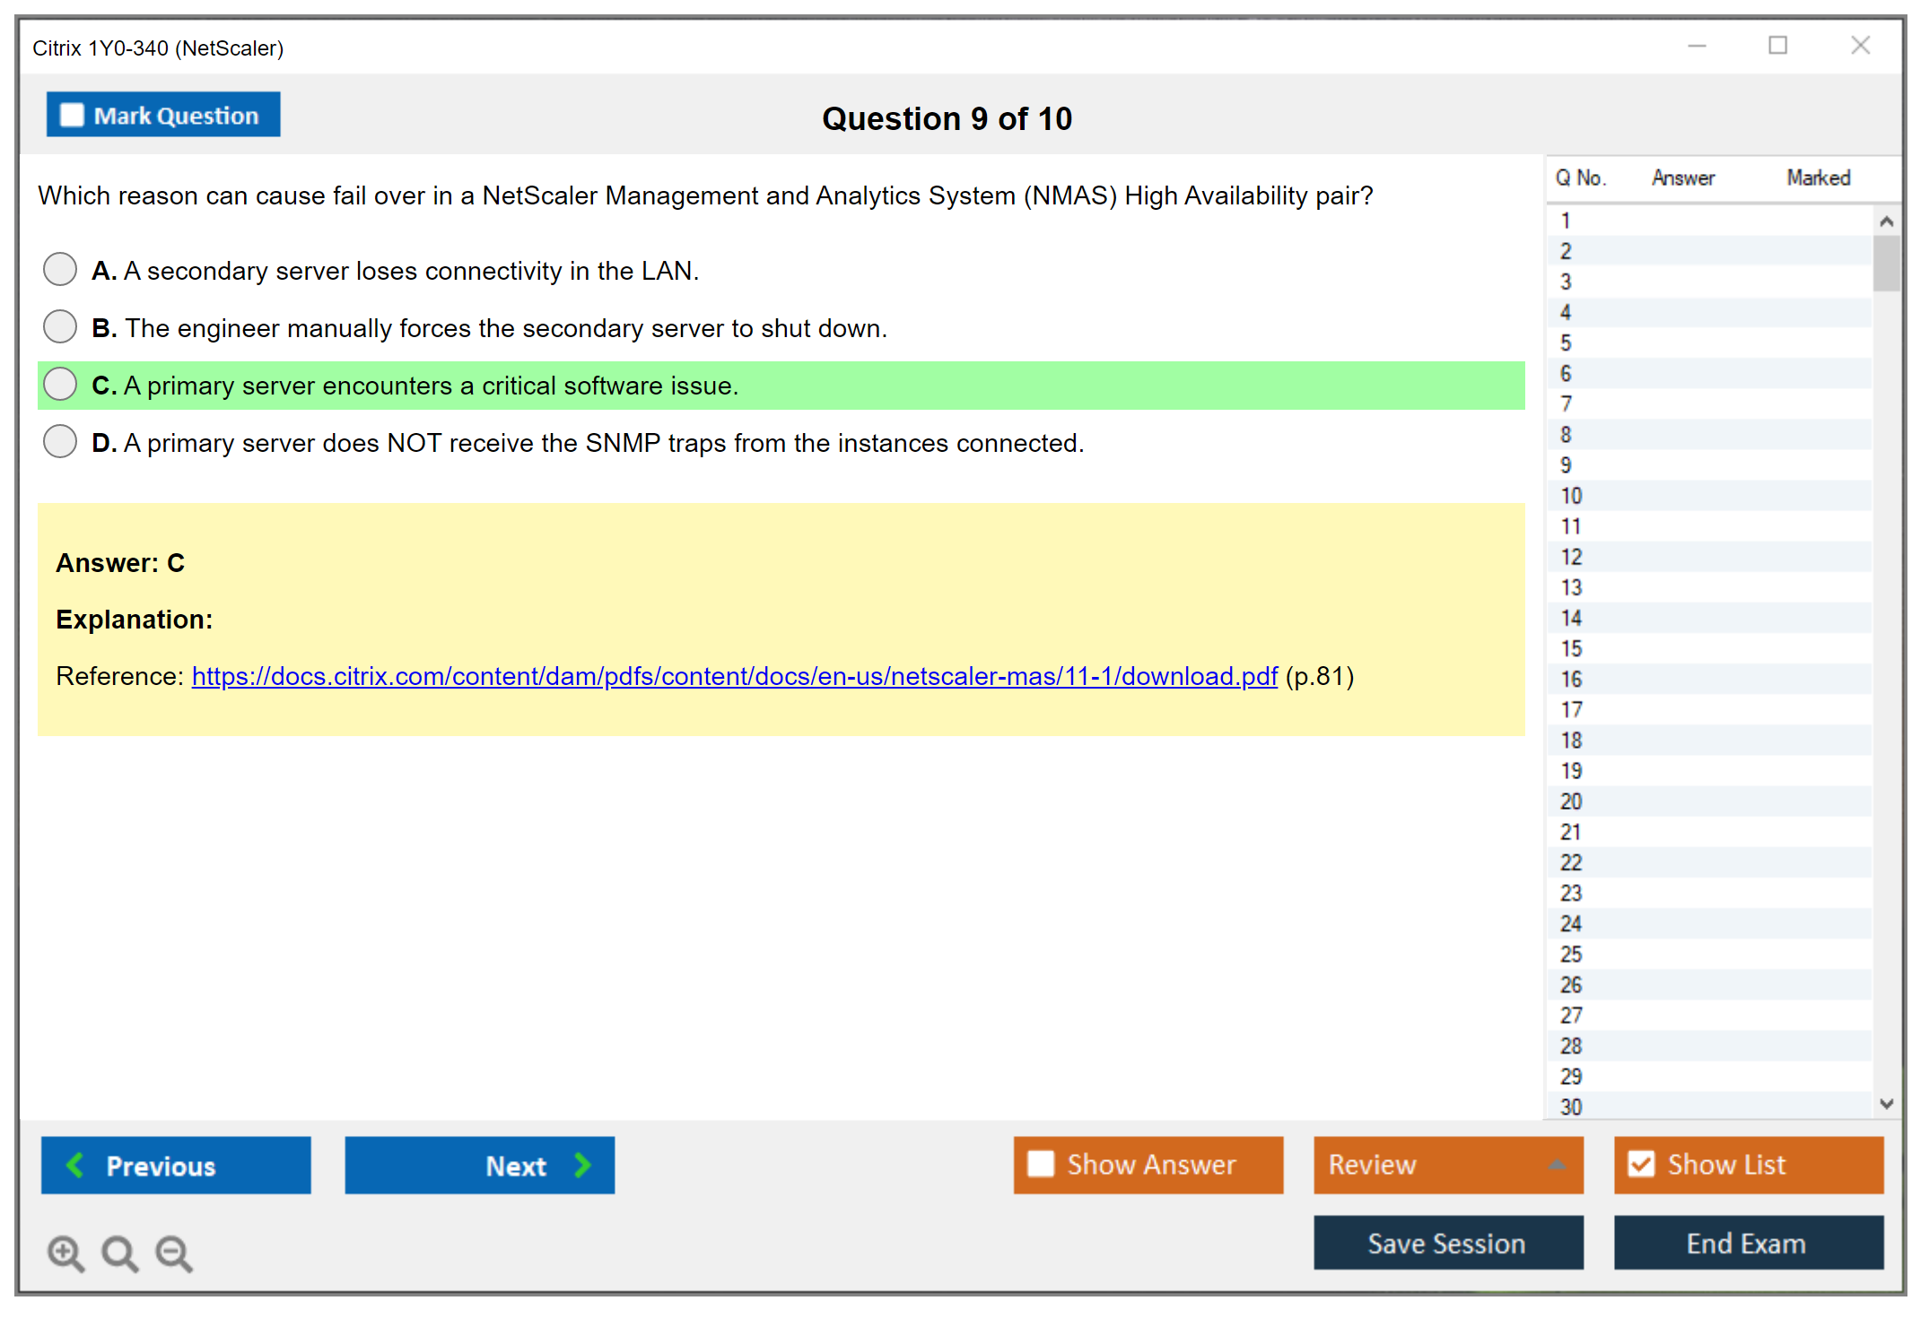1929x1318 pixels.
Task: Select radio option A secondary server
Action: tap(60, 269)
